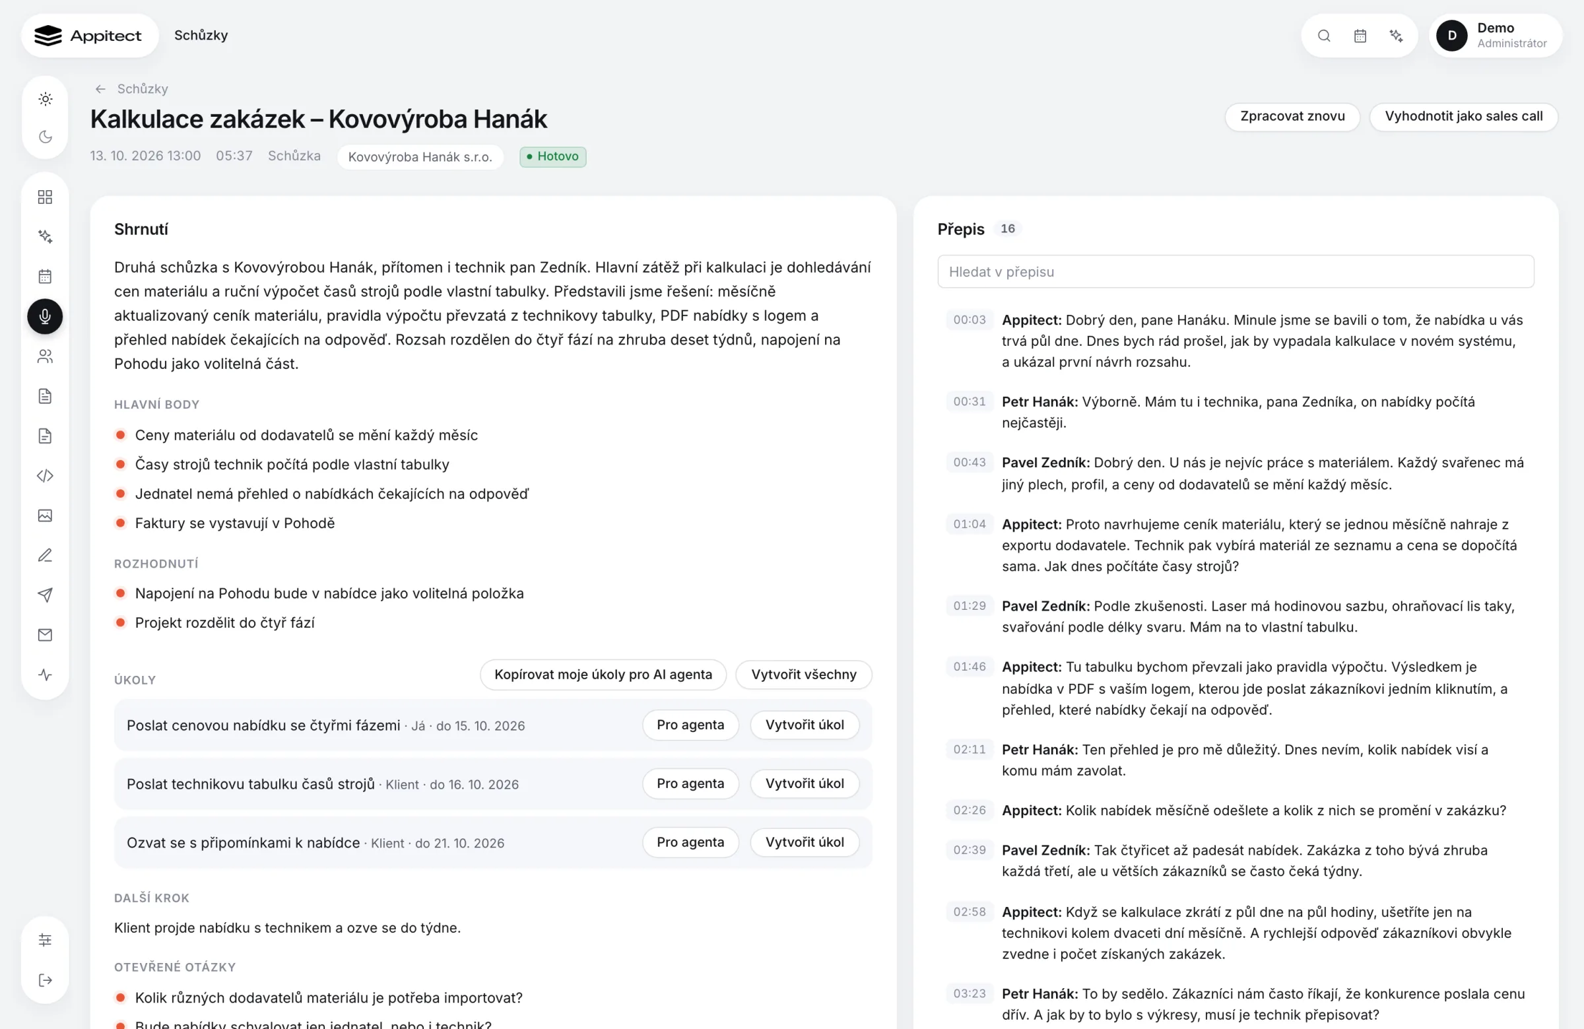The height and width of the screenshot is (1029, 1584).
Task: Open the dashboard grid icon in sidebar
Action: (x=46, y=197)
